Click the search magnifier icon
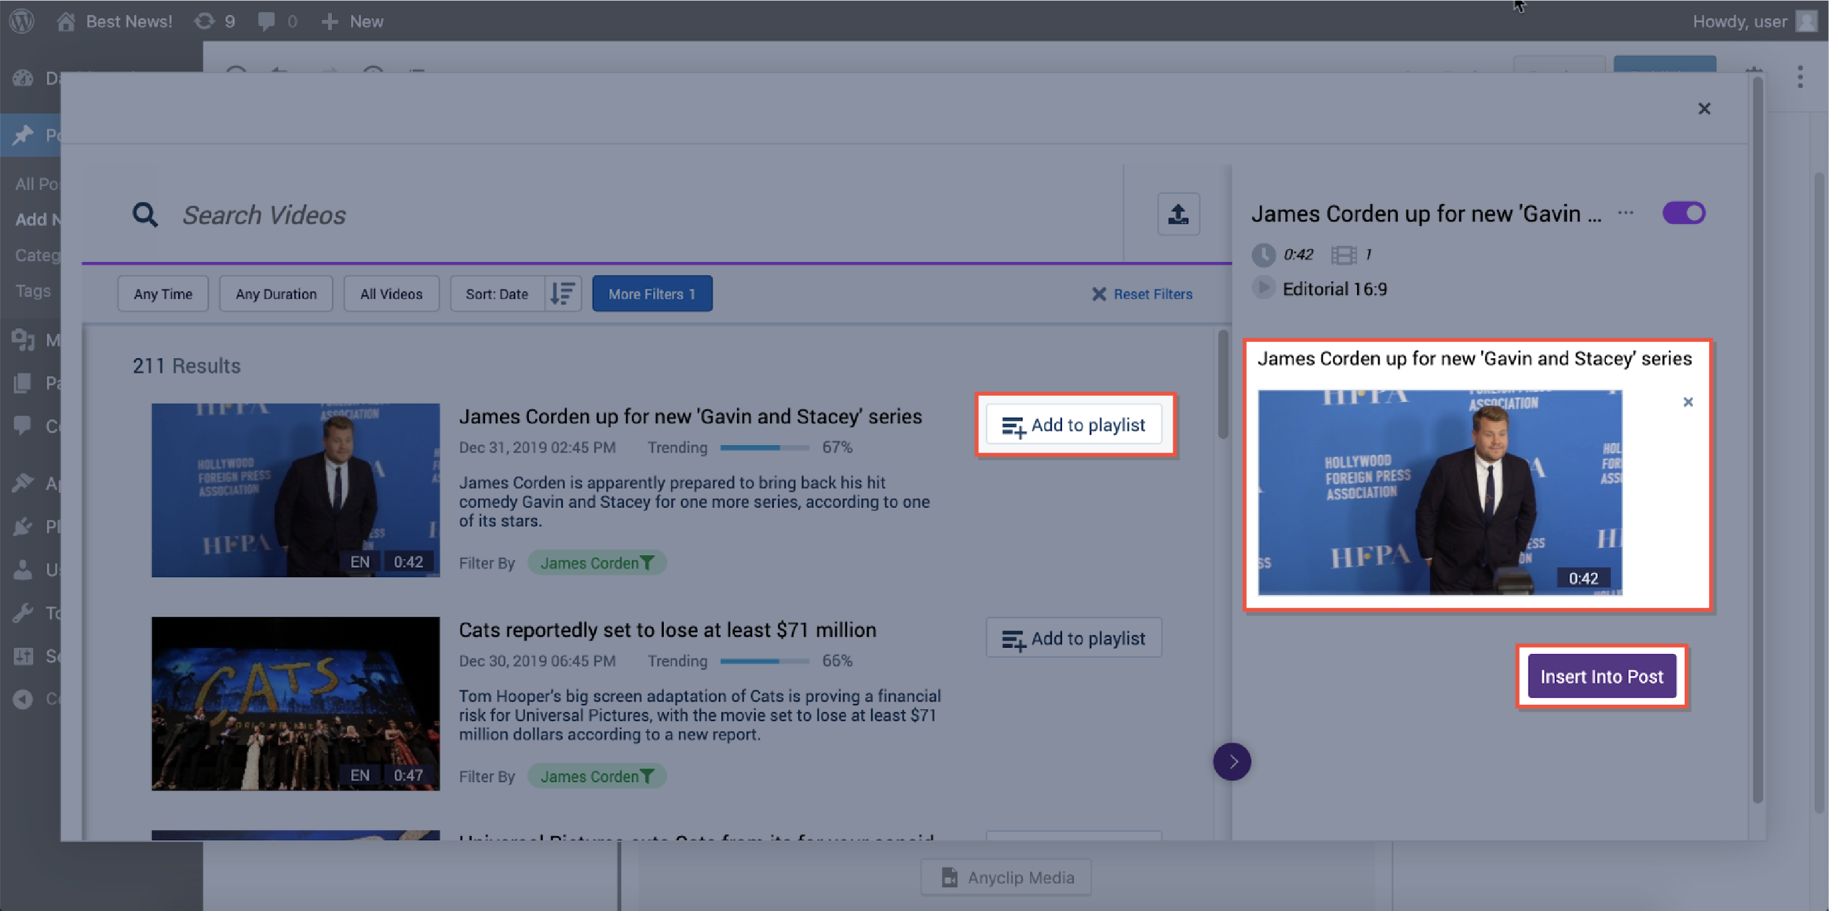Image resolution: width=1829 pixels, height=911 pixels. (145, 214)
